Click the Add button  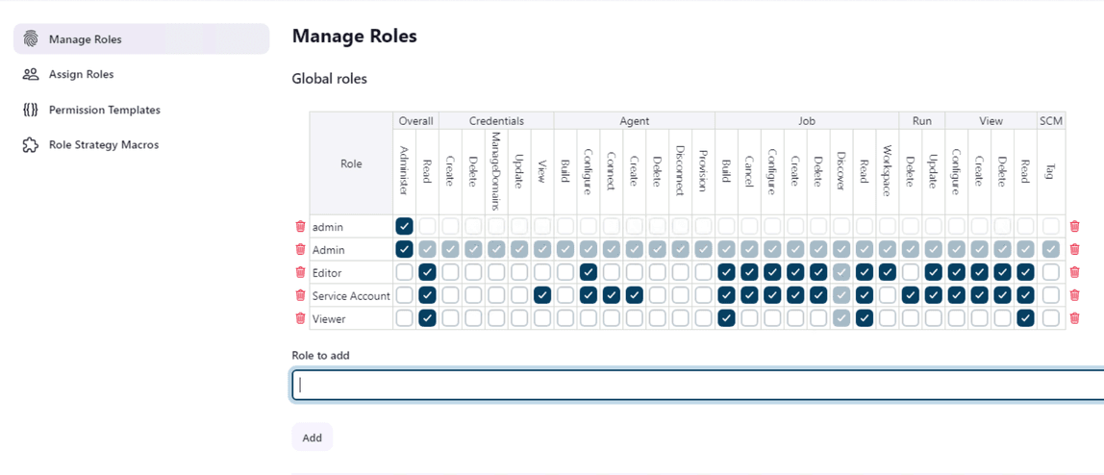click(312, 437)
